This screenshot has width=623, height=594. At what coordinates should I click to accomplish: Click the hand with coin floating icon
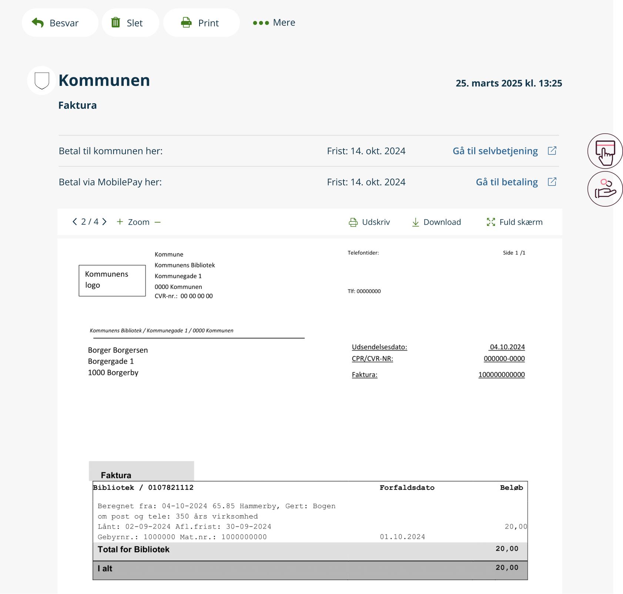pos(604,189)
